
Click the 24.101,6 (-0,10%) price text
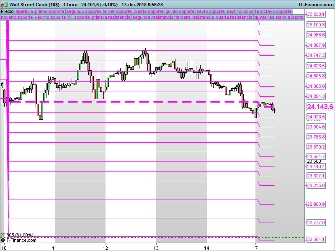coord(99,5)
